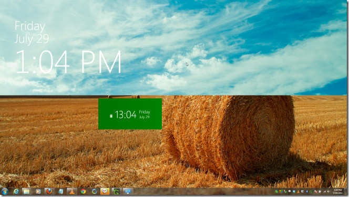Open the green G application on the taskbar
Image resolution: width=349 pixels, height=197 pixels.
116,191
